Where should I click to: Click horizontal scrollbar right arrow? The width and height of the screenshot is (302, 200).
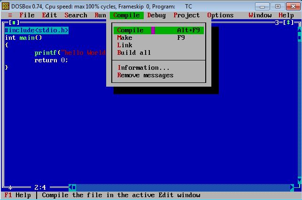tap(292, 187)
